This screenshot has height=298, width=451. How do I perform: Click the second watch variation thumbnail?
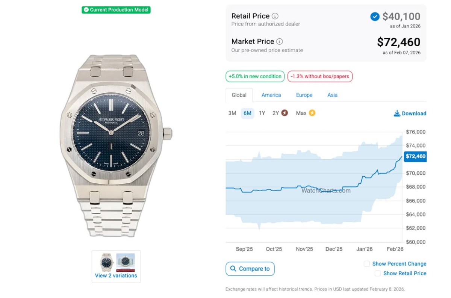(125, 262)
